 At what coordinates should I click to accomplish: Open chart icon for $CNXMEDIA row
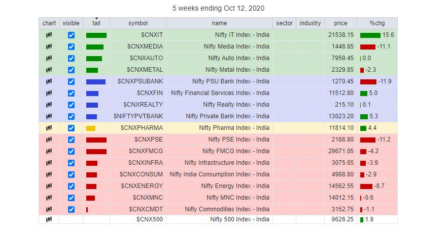[49, 47]
